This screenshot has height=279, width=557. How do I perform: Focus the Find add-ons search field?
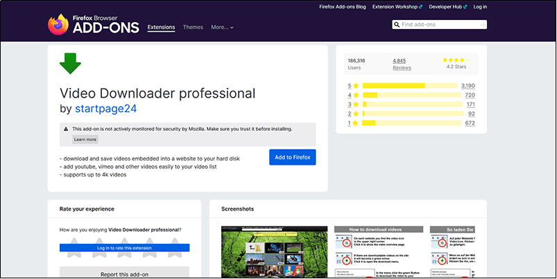[x=439, y=24]
